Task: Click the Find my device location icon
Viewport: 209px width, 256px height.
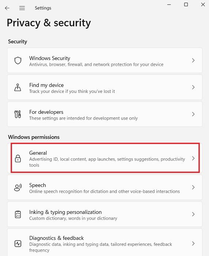Action: (x=18, y=87)
